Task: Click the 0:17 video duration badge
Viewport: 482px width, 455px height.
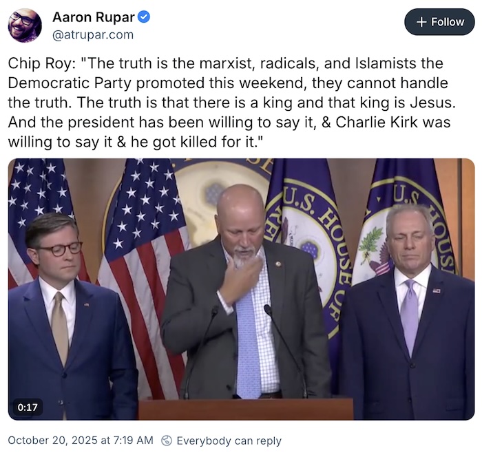Action: click(x=28, y=407)
